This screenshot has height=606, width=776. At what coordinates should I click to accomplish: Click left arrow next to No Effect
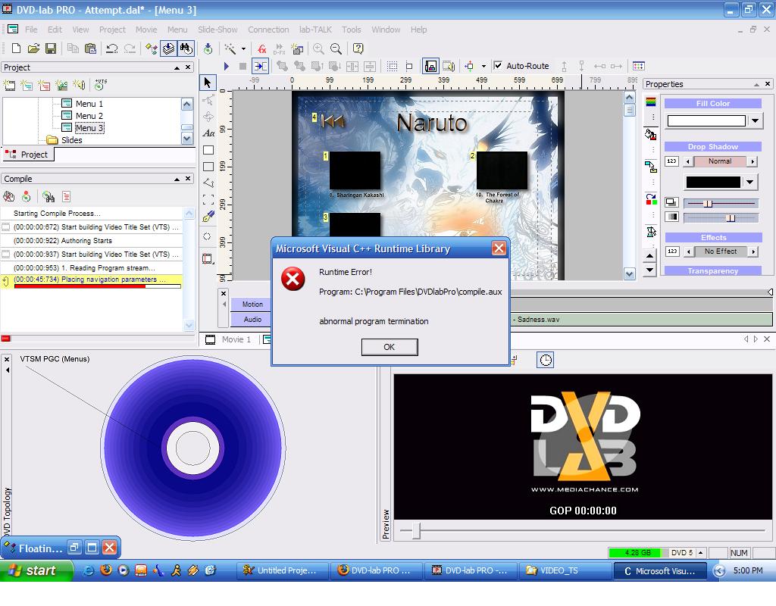pos(688,251)
